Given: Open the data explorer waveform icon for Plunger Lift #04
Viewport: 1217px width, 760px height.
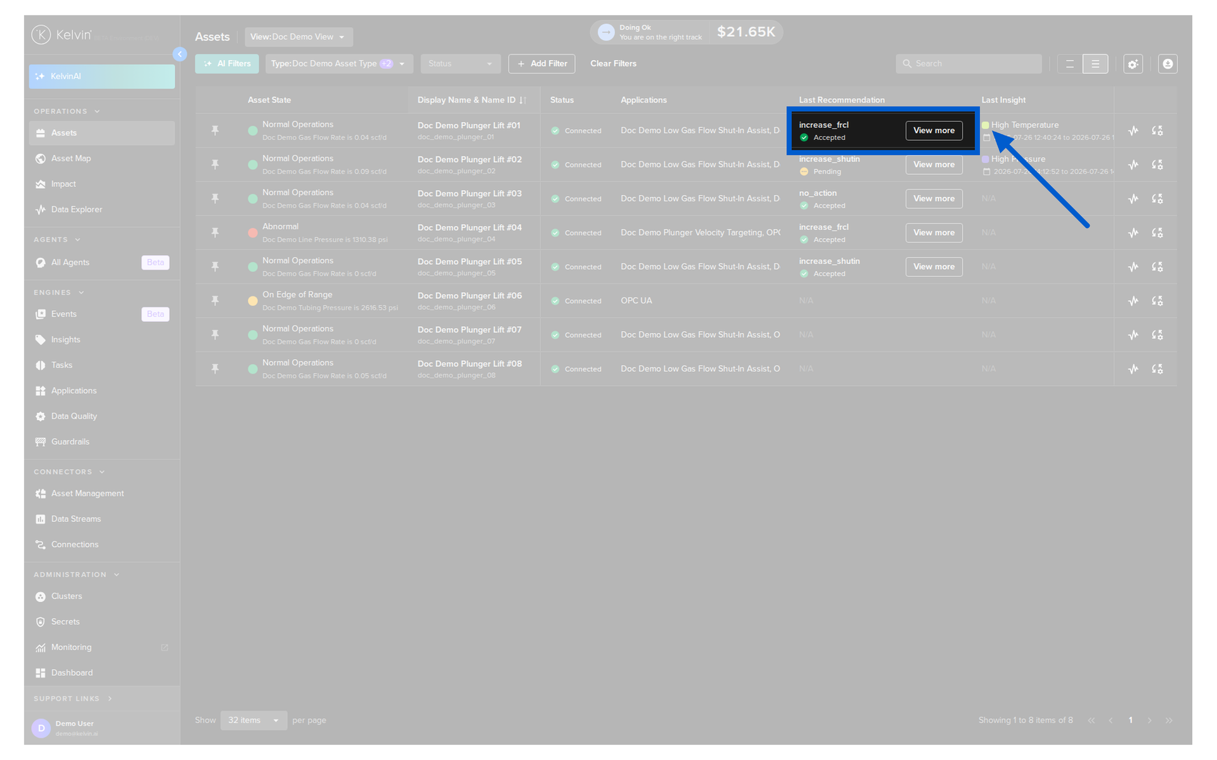Looking at the screenshot, I should coord(1133,232).
